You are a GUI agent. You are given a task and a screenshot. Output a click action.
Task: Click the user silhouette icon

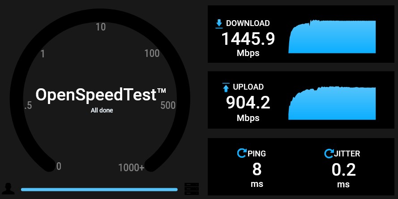(x=8, y=189)
